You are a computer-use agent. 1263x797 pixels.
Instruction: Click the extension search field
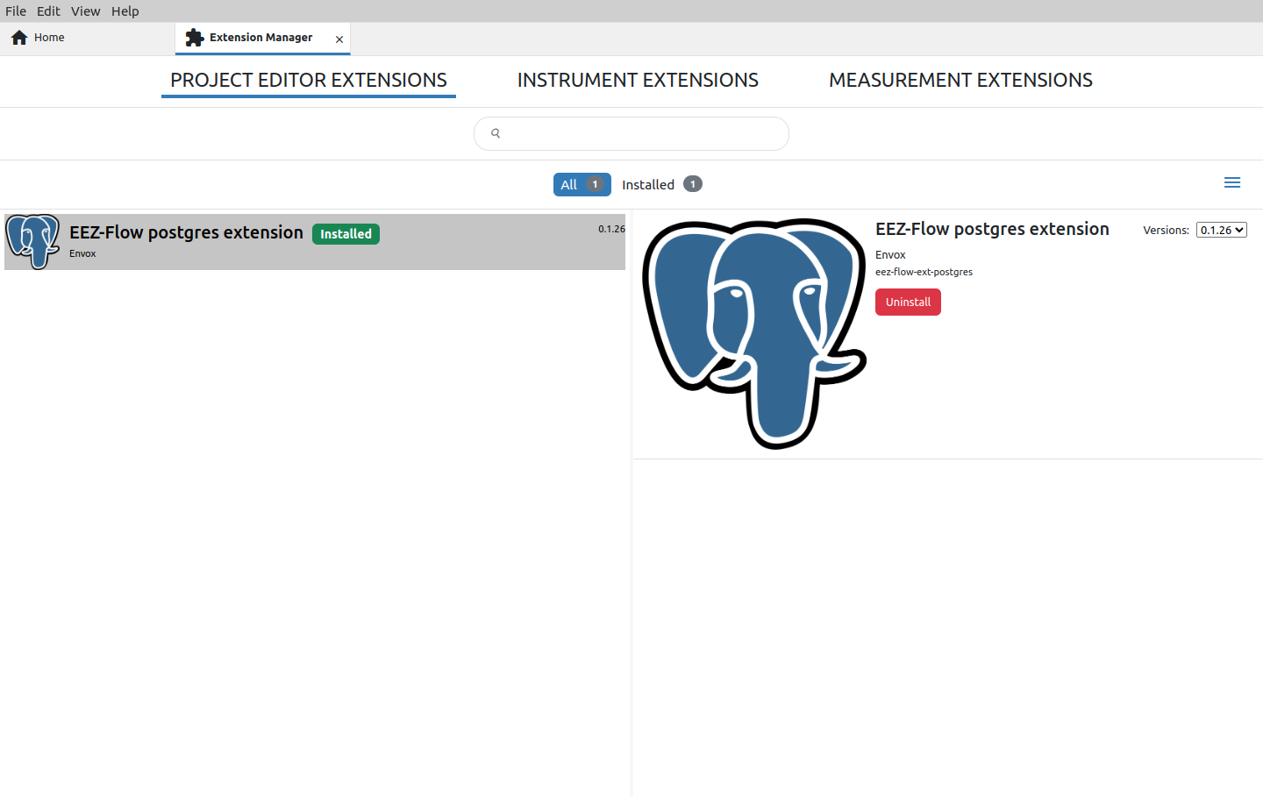coord(631,133)
